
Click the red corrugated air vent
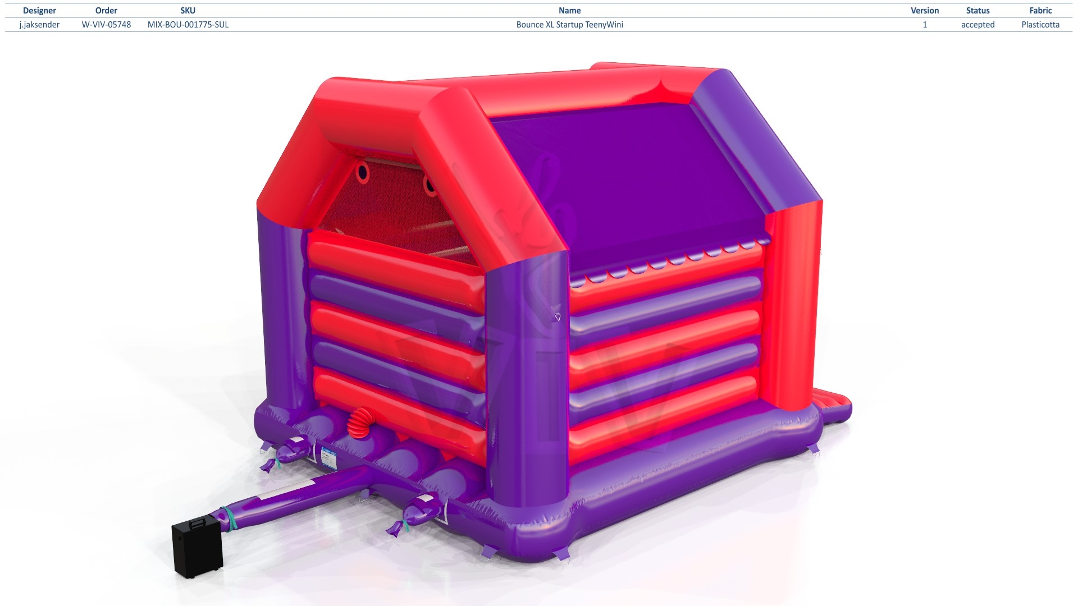[x=360, y=423]
